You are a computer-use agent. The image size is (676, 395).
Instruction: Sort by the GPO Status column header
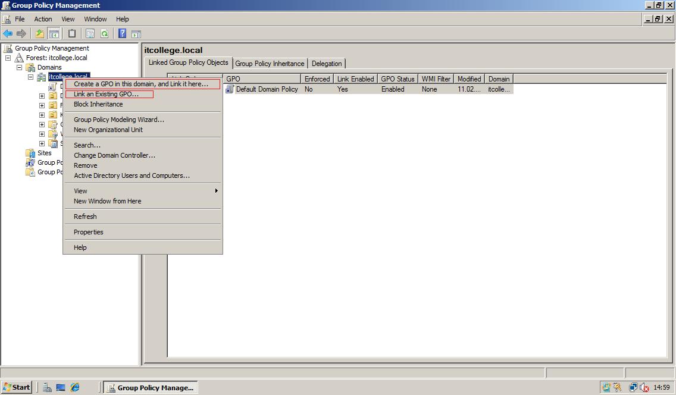[398, 79]
